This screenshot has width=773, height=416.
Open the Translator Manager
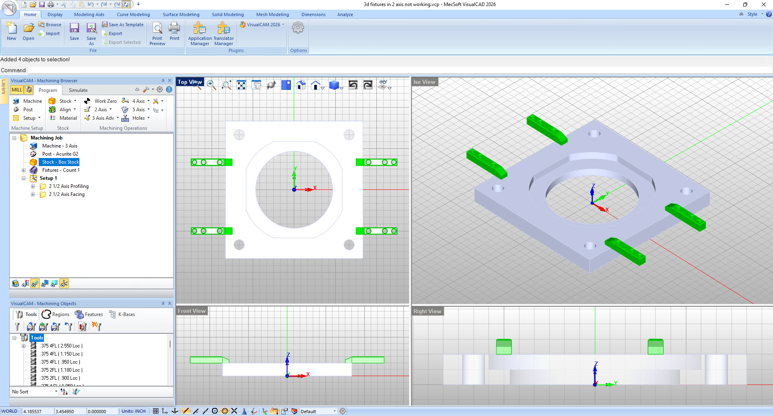pos(223,33)
